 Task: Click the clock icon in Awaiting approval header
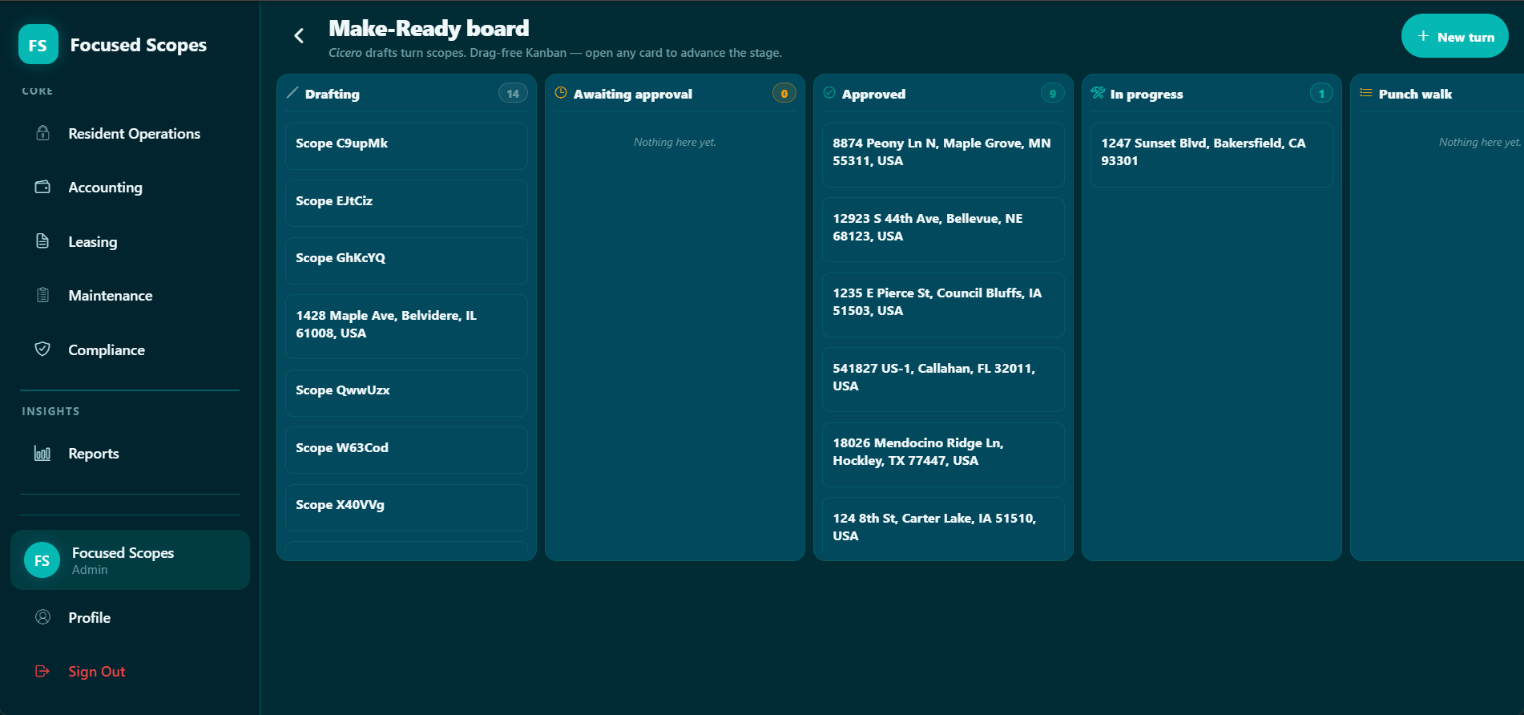tap(561, 93)
